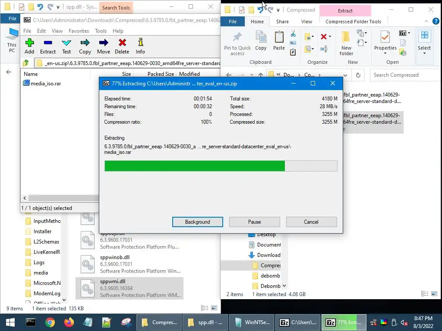Image resolution: width=442 pixels, height=331 pixels.
Task: Switch to Compressed Folder Tools tab
Action: point(353,22)
